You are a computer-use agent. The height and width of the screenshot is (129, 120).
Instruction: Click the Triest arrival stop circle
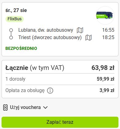tap(11, 38)
